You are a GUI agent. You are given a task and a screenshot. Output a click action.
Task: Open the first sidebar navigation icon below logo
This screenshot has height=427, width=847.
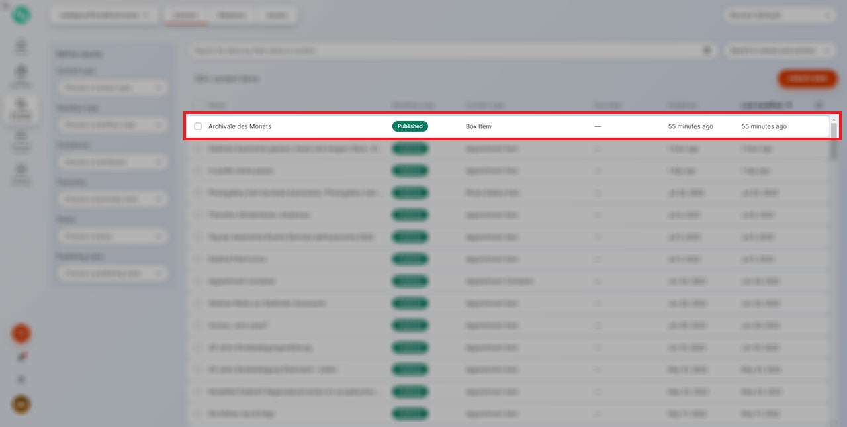pos(21,46)
